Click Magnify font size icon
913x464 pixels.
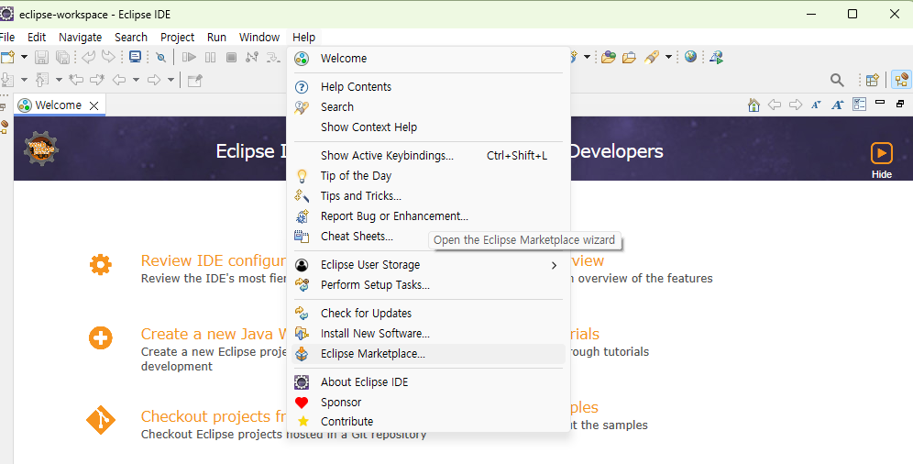[837, 105]
